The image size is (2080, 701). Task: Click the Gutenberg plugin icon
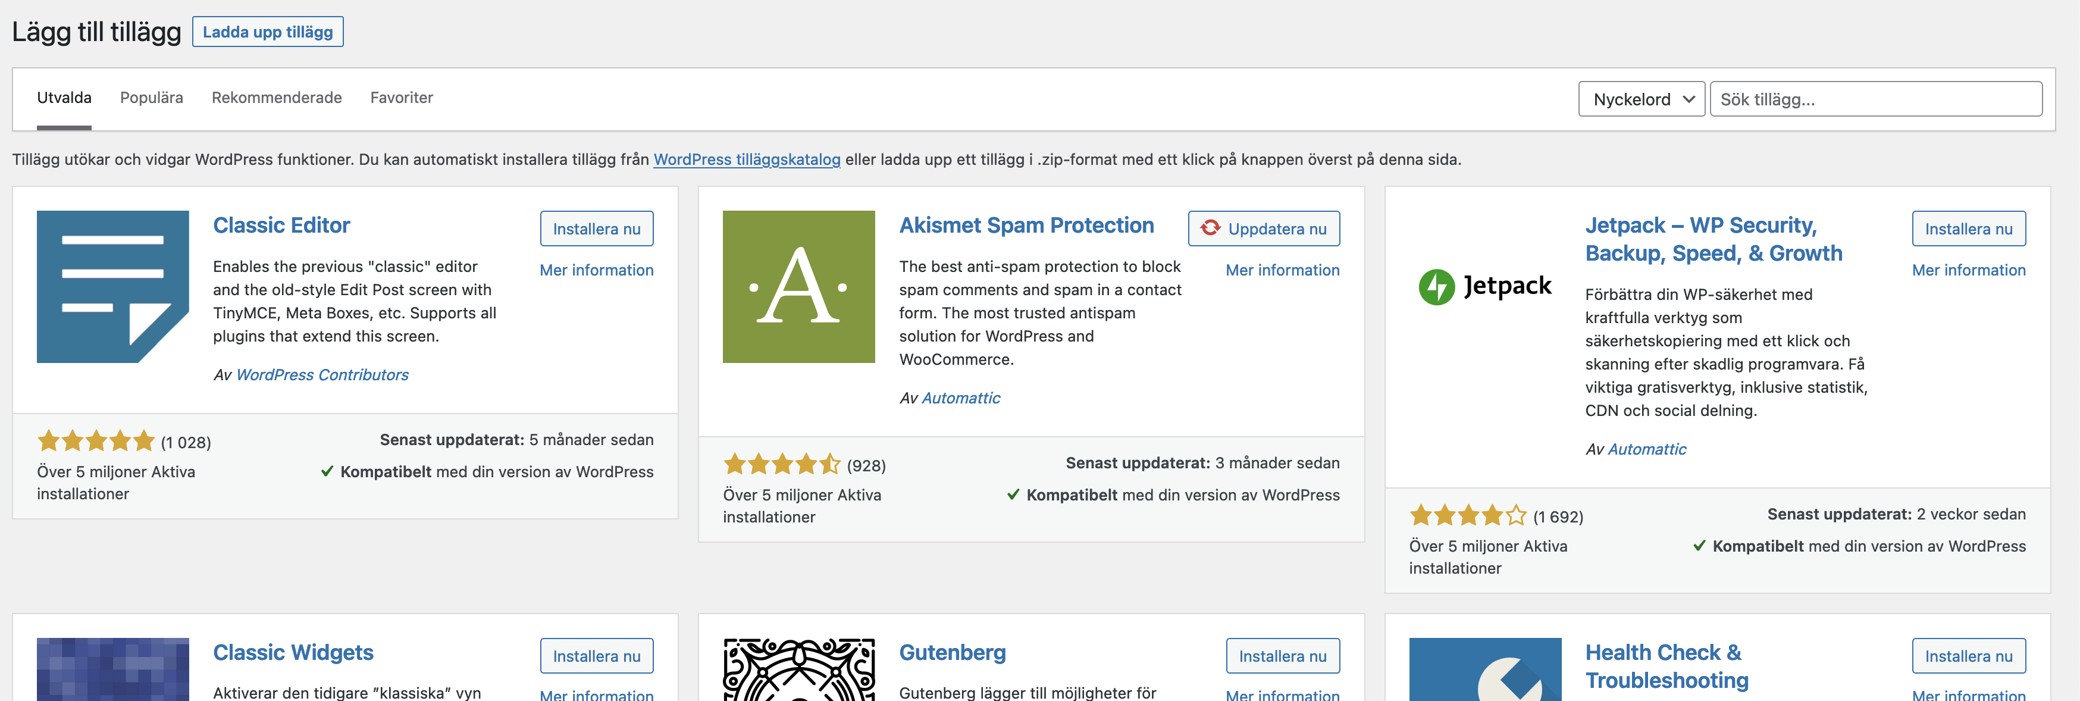pos(798,670)
